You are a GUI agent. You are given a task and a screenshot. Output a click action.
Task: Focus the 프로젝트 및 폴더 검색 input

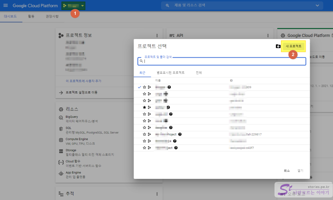(222, 61)
